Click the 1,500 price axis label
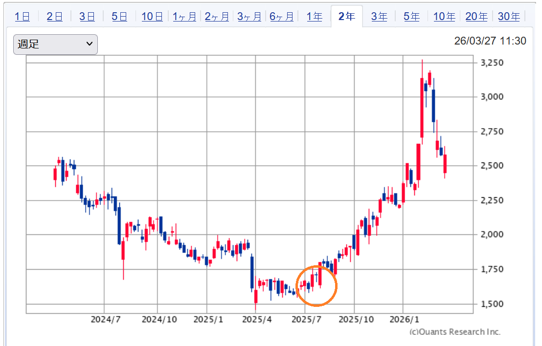Viewport: 542px width, 346px height. (492, 304)
